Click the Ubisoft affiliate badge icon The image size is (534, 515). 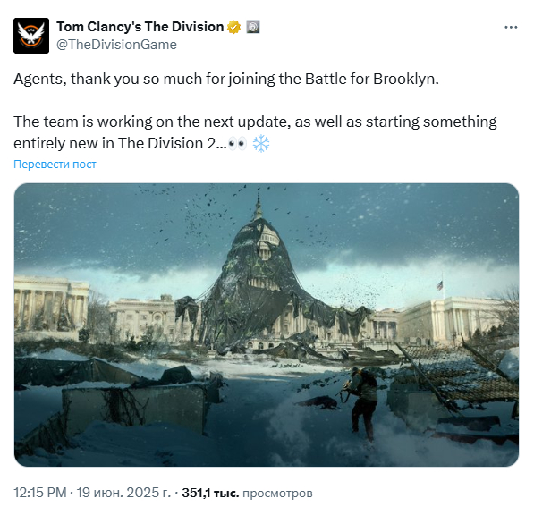(x=253, y=27)
